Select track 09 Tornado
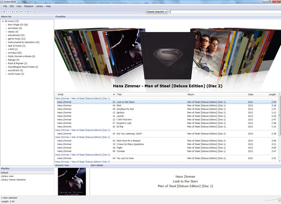The image size is (281, 204). pyautogui.click(x=167, y=151)
